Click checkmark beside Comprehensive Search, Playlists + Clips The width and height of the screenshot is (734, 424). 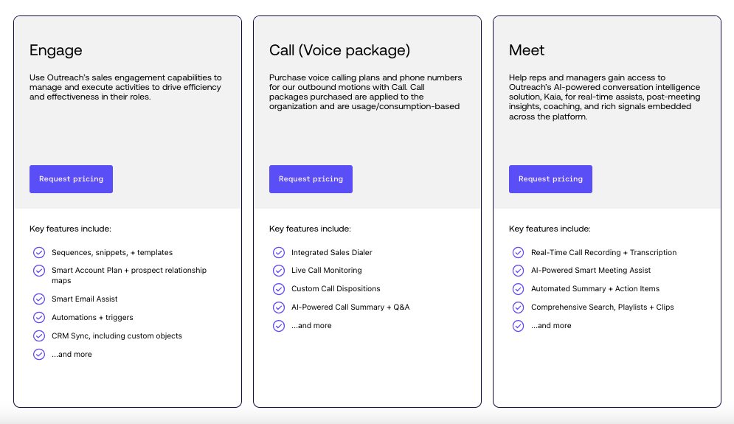[x=519, y=307]
